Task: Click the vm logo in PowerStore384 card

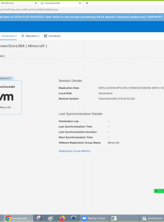Action: pos(6,97)
